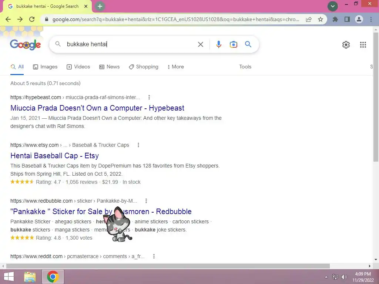This screenshot has width=379, height=284.
Task: Focus the Google search input field
Action: click(x=131, y=44)
